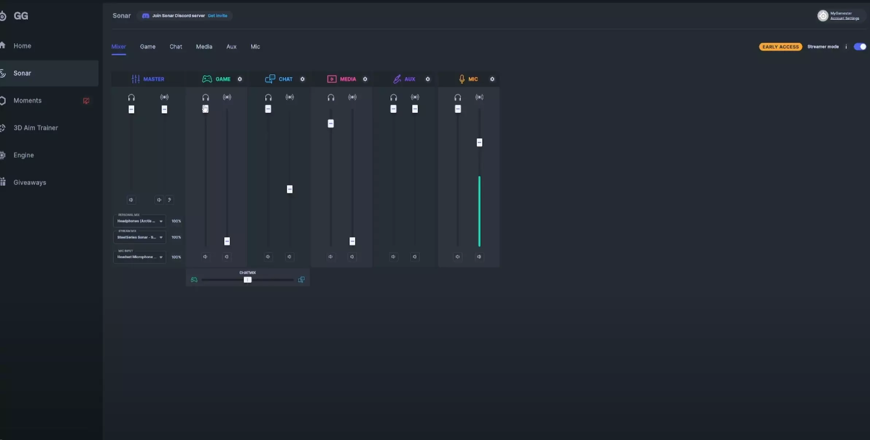Open Giveaways in sidebar

(x=30, y=183)
